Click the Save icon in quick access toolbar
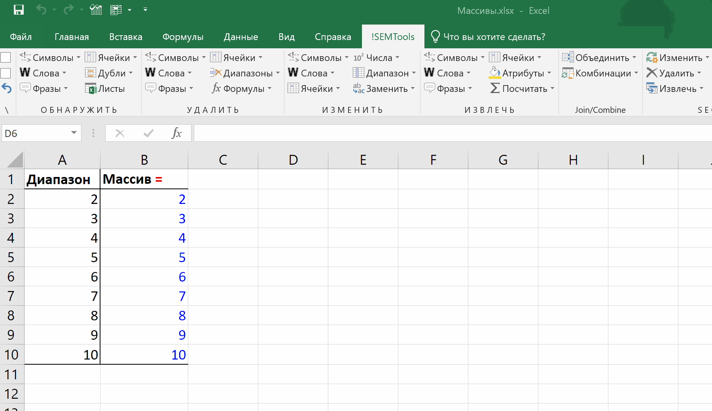Screen dimensions: 712x411 coord(19,10)
